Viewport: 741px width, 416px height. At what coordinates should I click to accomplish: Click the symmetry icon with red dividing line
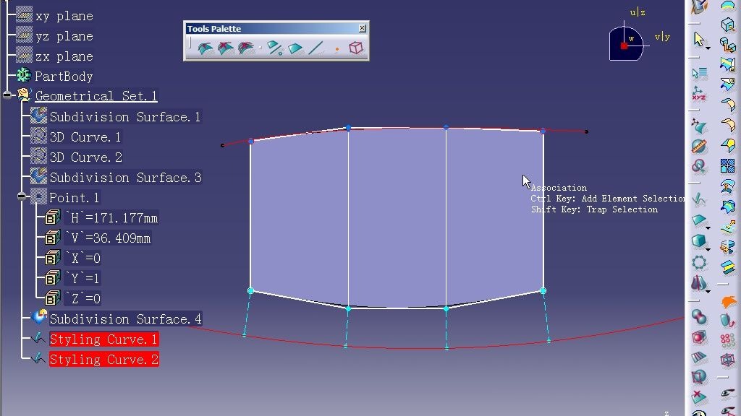tap(698, 283)
